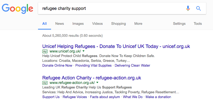Open search Settings
The image size is (213, 105).
[179, 23]
